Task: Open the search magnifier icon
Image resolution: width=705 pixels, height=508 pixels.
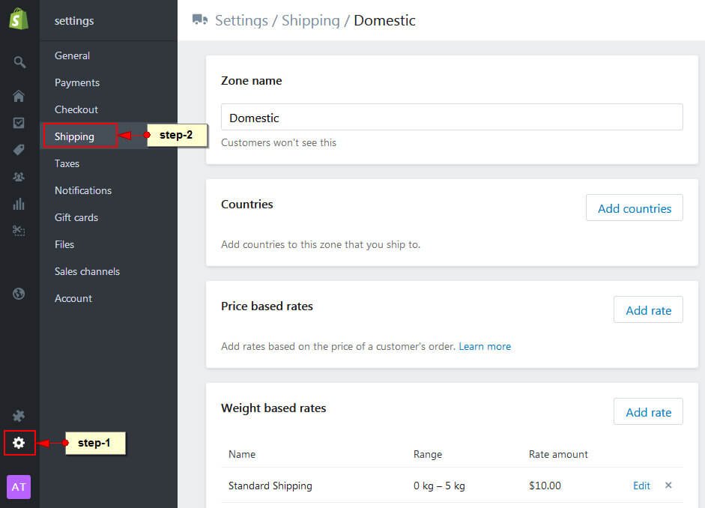Action: 19,62
